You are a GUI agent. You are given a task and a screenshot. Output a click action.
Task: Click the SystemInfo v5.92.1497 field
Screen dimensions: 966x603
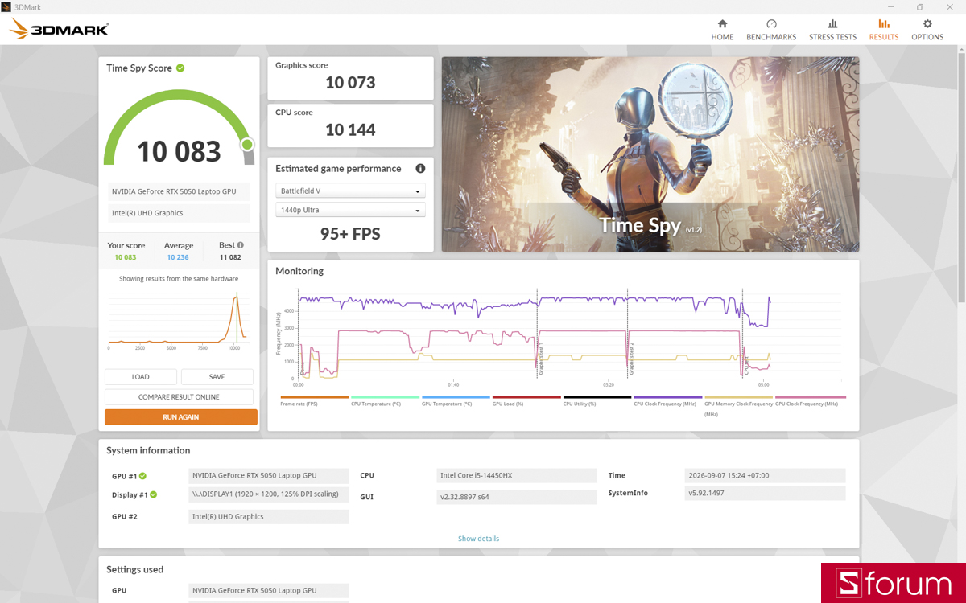click(765, 493)
